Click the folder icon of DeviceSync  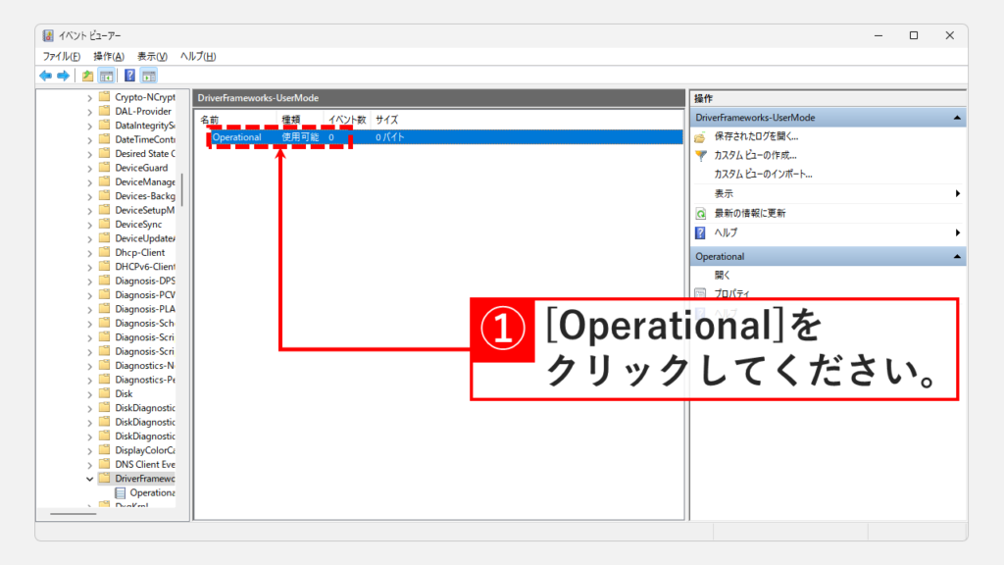pyautogui.click(x=104, y=224)
